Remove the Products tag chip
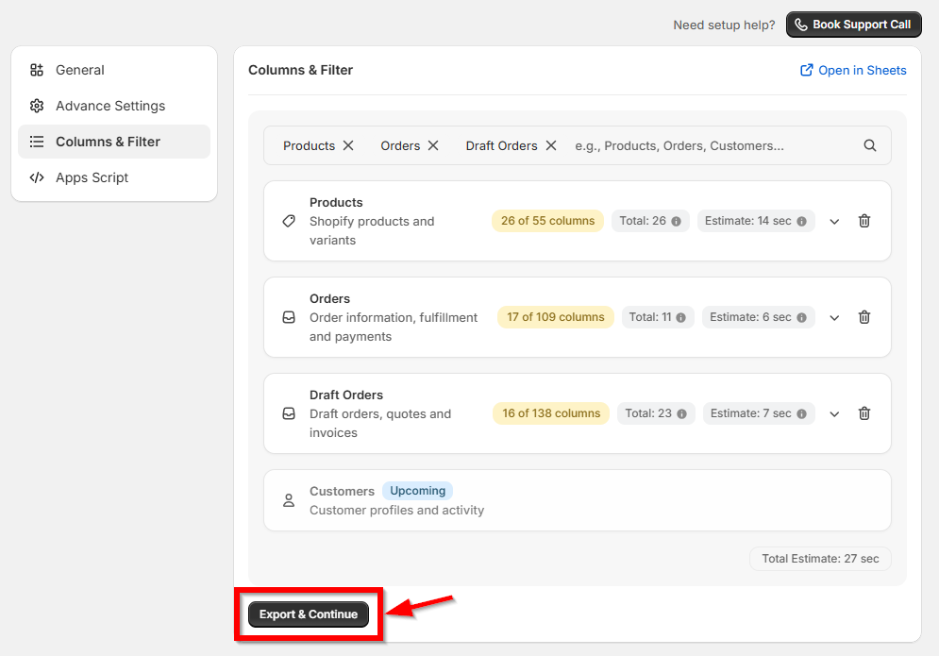The height and width of the screenshot is (656, 939). tap(348, 145)
